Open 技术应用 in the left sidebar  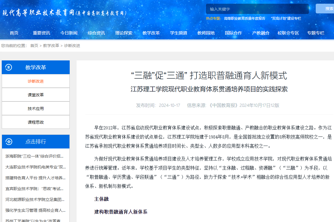coord(36,109)
